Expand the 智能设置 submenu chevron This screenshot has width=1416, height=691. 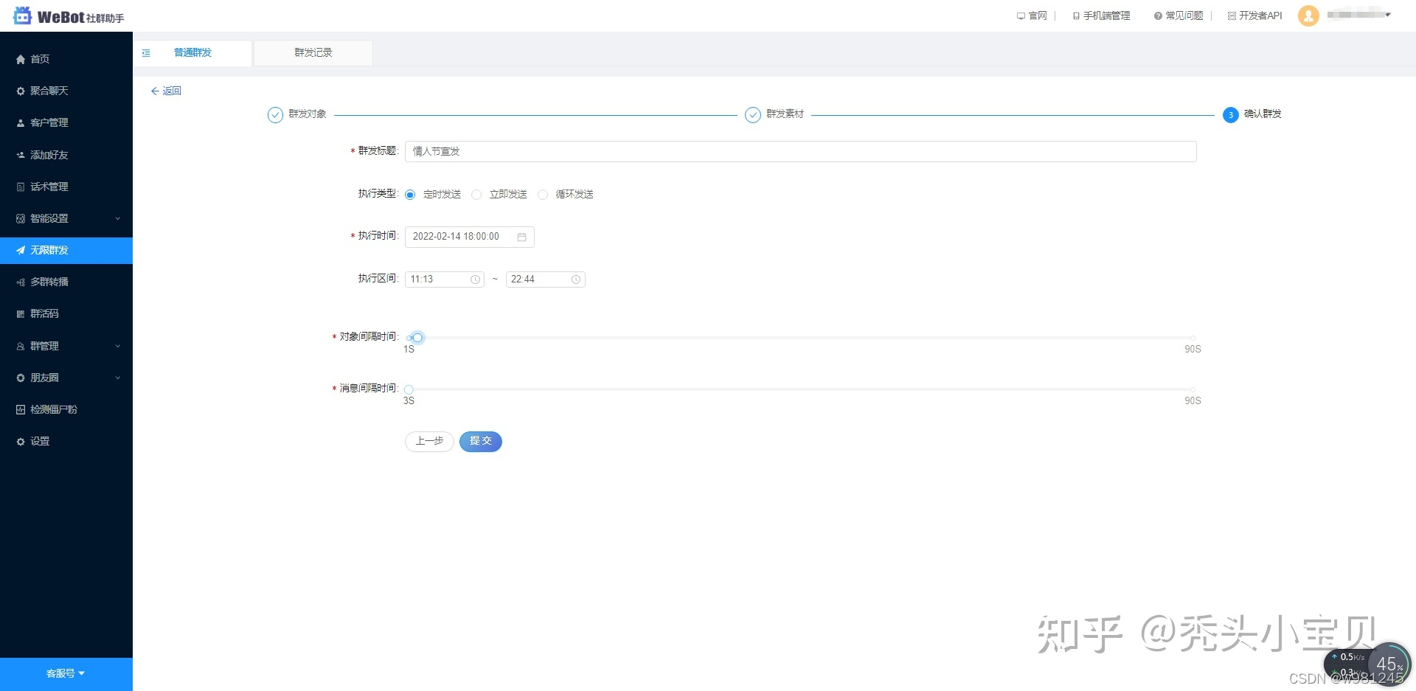point(118,218)
